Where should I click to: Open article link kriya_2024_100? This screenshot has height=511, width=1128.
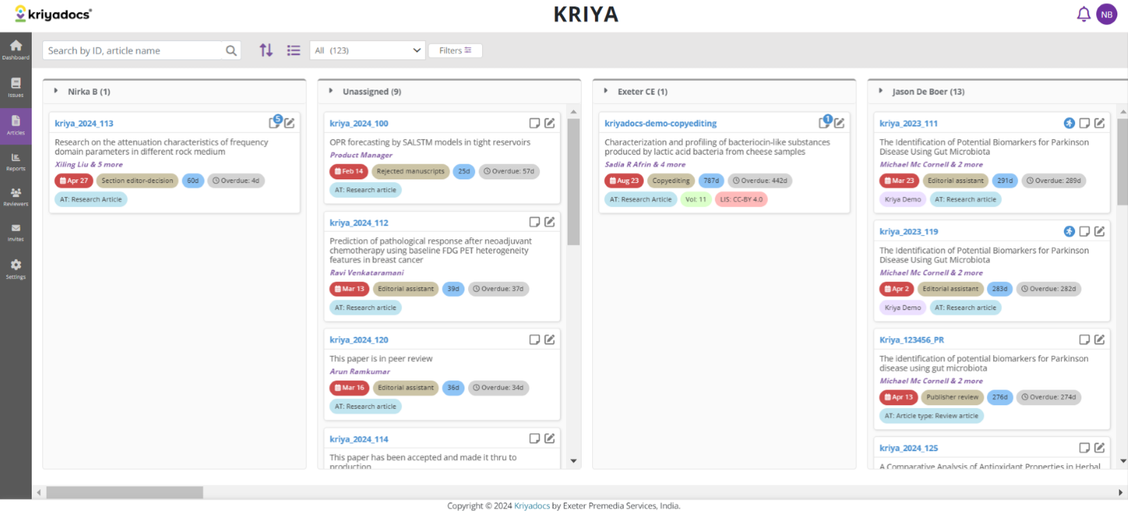[359, 124]
